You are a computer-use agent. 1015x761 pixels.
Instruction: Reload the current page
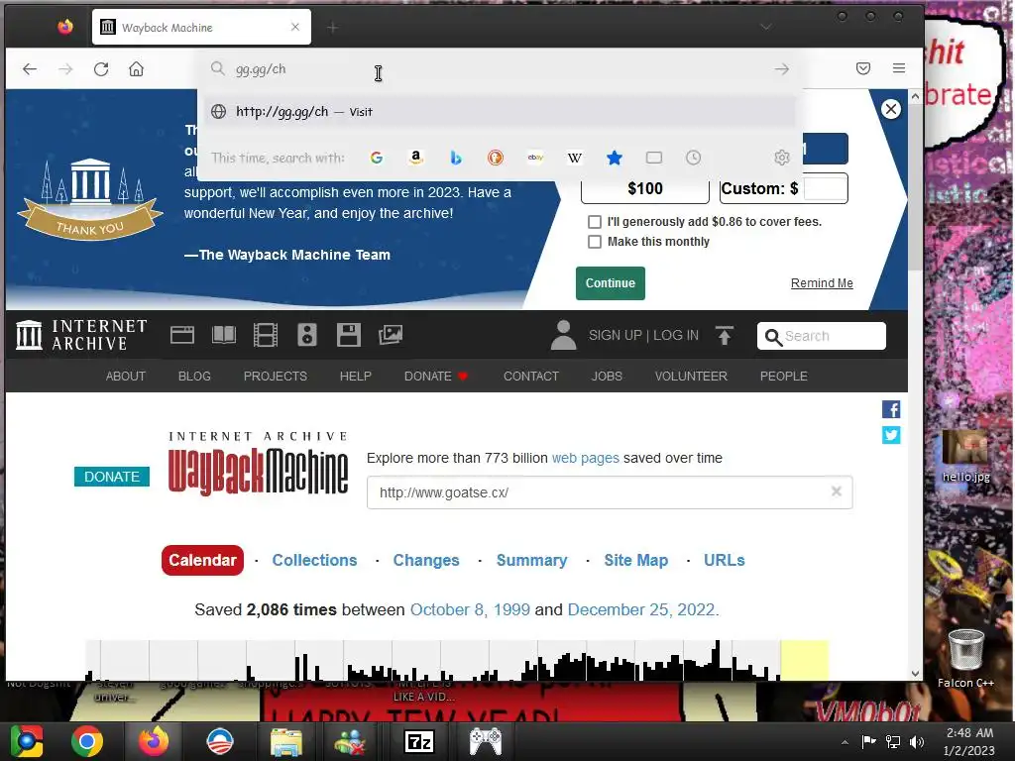(x=101, y=68)
